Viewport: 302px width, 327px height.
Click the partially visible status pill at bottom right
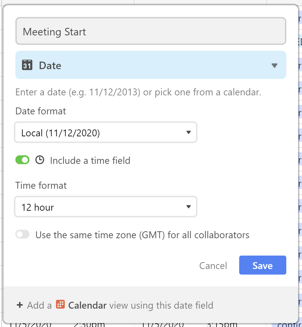[x=287, y=324]
